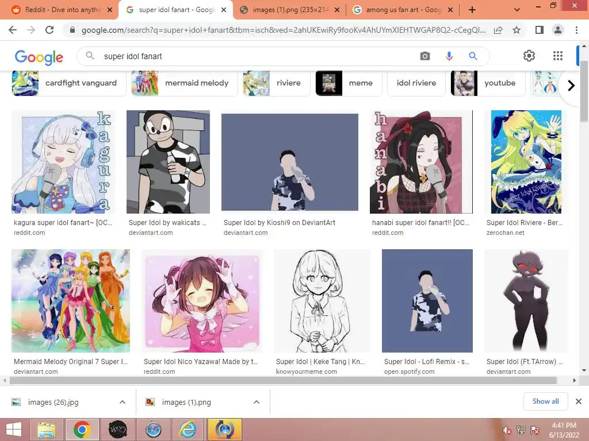Show more suggestion chips with the right arrow

pyautogui.click(x=571, y=86)
